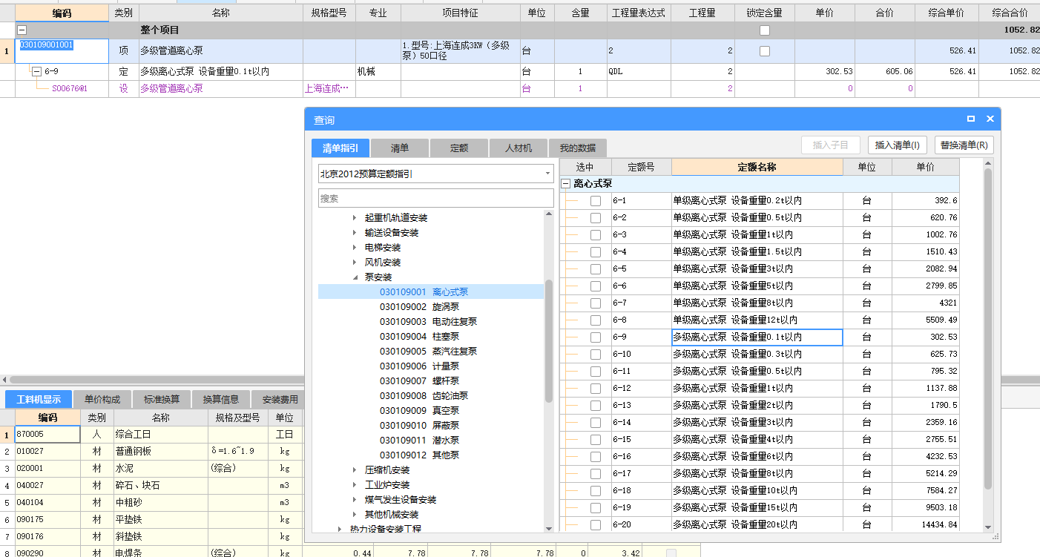Tick the checkbox for quota 6-1

pos(595,201)
